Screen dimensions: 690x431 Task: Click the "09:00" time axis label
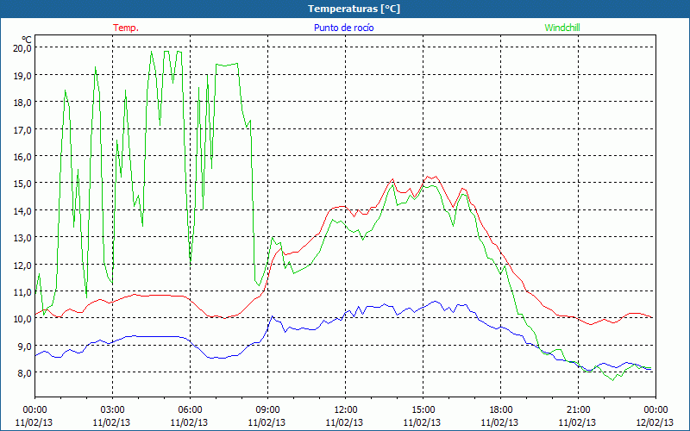(267, 410)
